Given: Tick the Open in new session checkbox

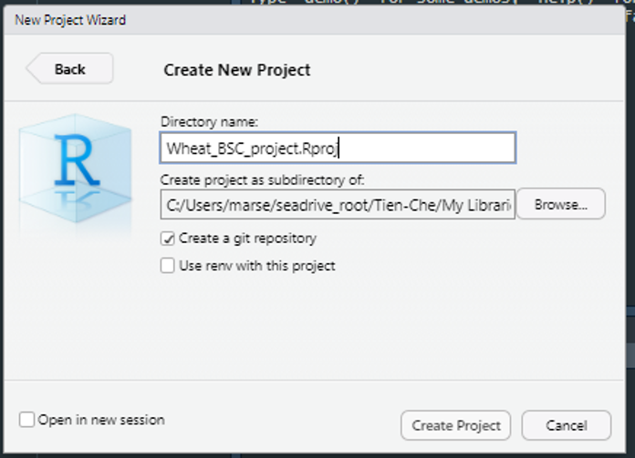Looking at the screenshot, I should point(27,420).
